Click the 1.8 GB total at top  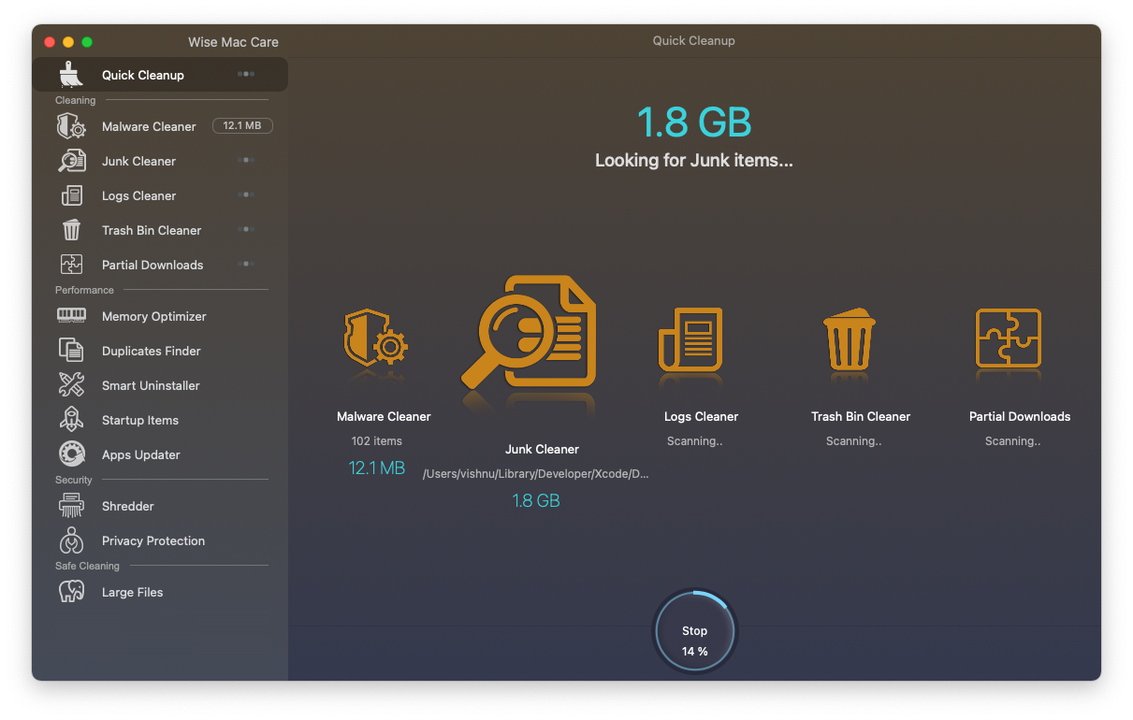coord(694,122)
